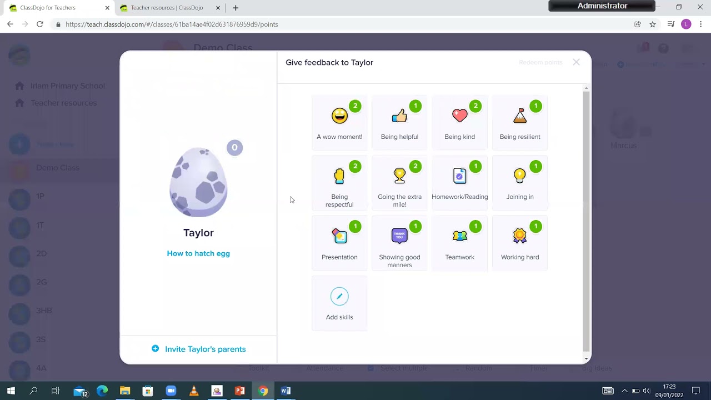This screenshot has width=711, height=400.
Task: Close the Teacher resources tab
Action: tap(218, 8)
